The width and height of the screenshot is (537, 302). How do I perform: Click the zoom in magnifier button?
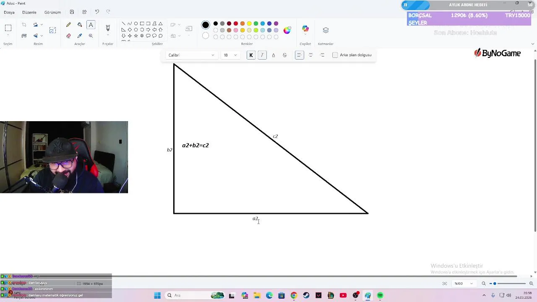[x=531, y=284]
